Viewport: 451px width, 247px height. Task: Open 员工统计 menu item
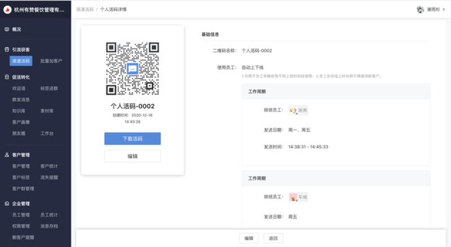pyautogui.click(x=49, y=215)
